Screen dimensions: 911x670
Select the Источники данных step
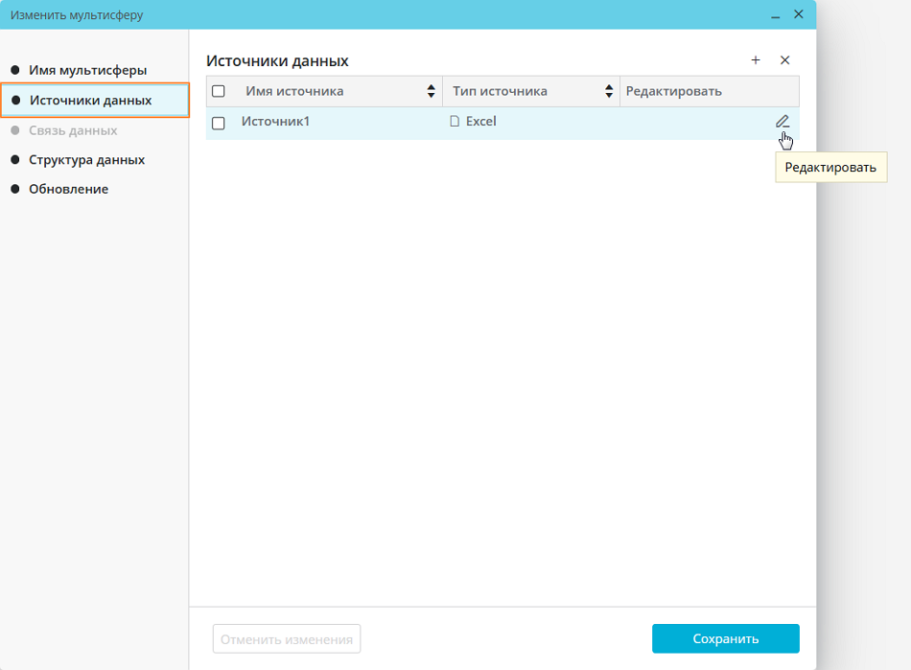90,100
